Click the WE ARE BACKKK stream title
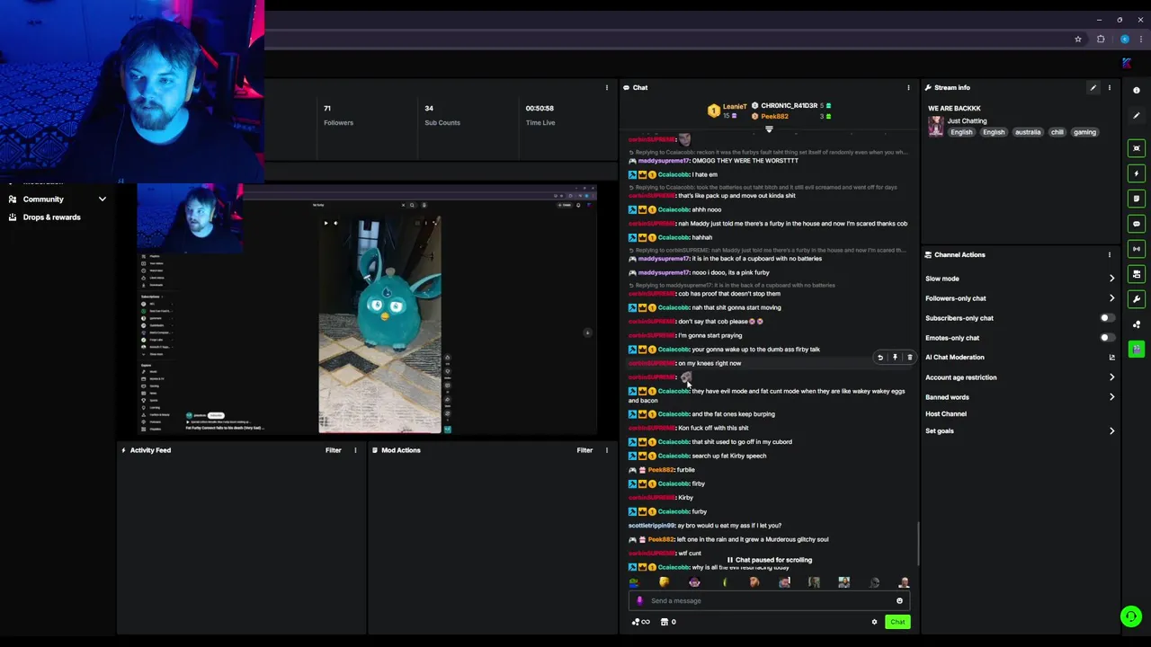This screenshot has width=1151, height=647. [954, 108]
